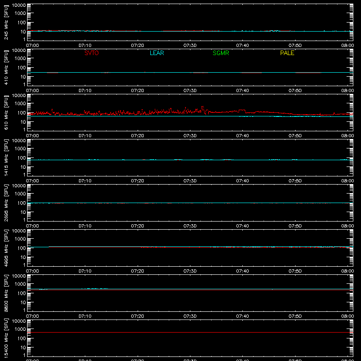Select the 8800 MHz [SFU] axis title
Viewport: 361px width, 361px height.
tap(6, 293)
